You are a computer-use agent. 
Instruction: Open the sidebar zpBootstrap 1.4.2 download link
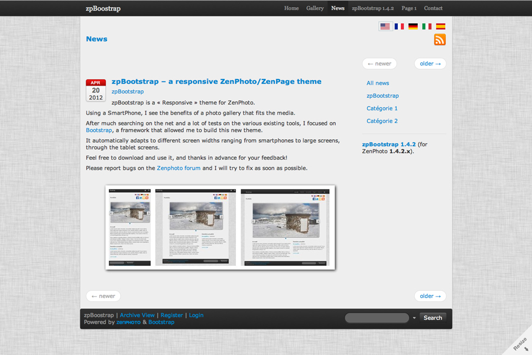[389, 144]
